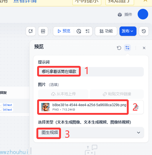Viewport: 152px width, 155px height.
Task: Click the 713.24KB file size text
Action: pos(69,110)
